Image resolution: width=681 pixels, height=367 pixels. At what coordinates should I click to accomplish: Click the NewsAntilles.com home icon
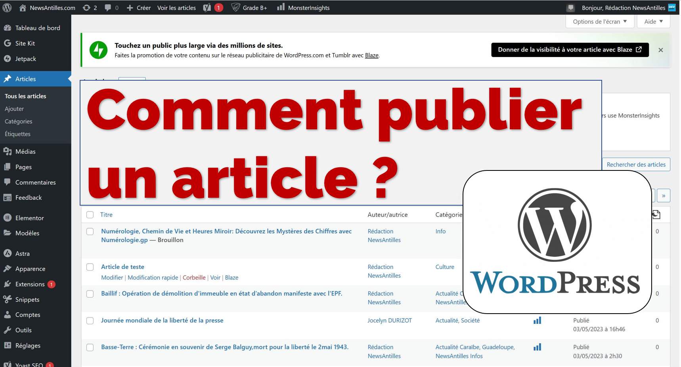point(23,8)
